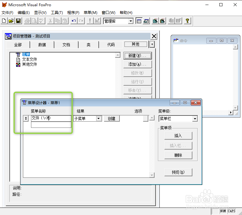Viewport: 242px width, 215px height.
Task: Open the 菜单(M) menu
Action: click(91, 13)
